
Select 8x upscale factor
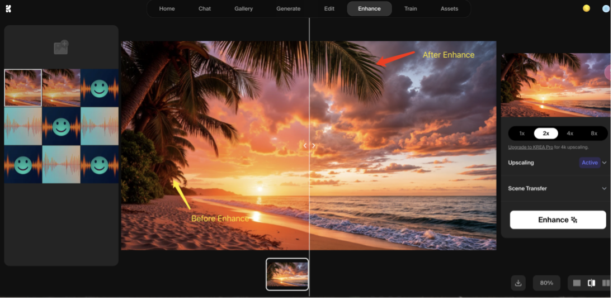[594, 134]
